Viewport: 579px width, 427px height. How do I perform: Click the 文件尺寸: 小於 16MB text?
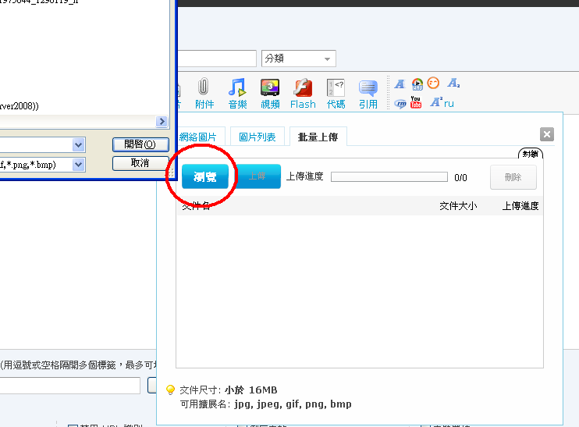tap(228, 390)
